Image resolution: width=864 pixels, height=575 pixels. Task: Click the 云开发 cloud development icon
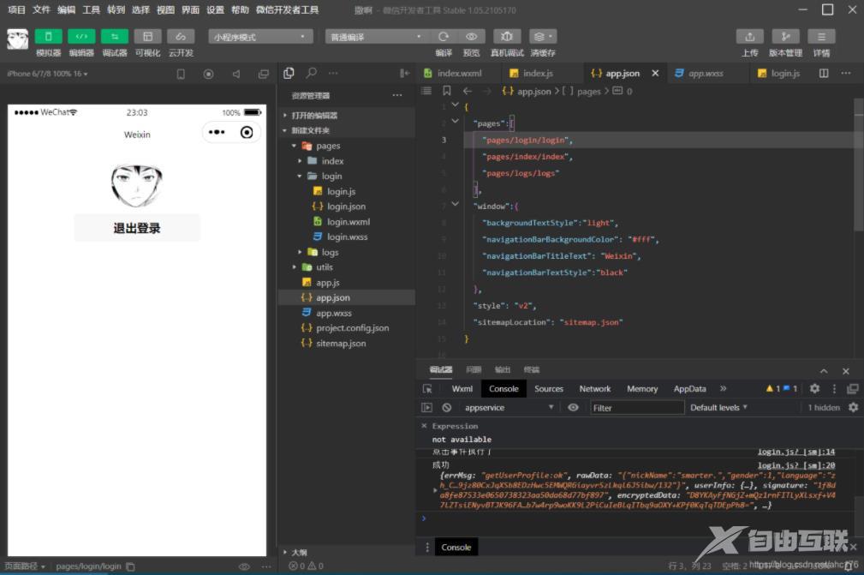point(180,37)
